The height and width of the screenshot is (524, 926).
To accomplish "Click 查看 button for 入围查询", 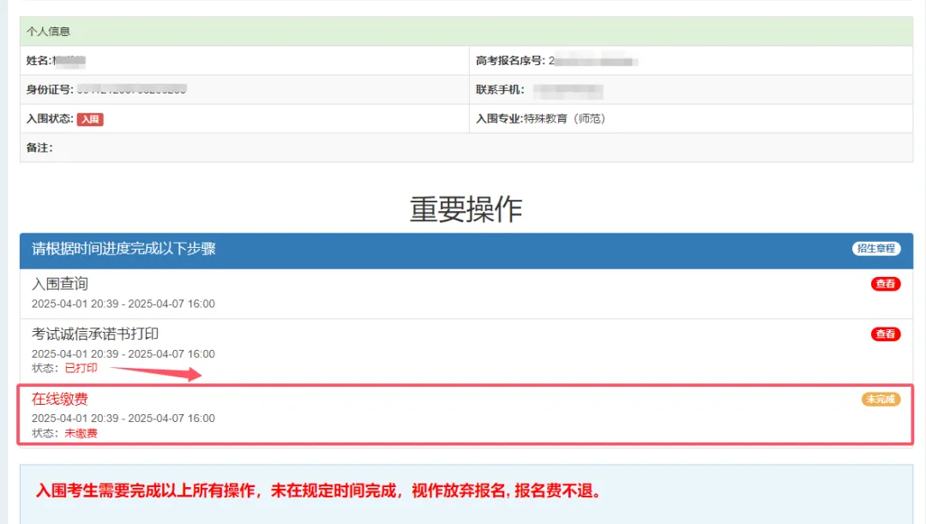I will point(886,284).
